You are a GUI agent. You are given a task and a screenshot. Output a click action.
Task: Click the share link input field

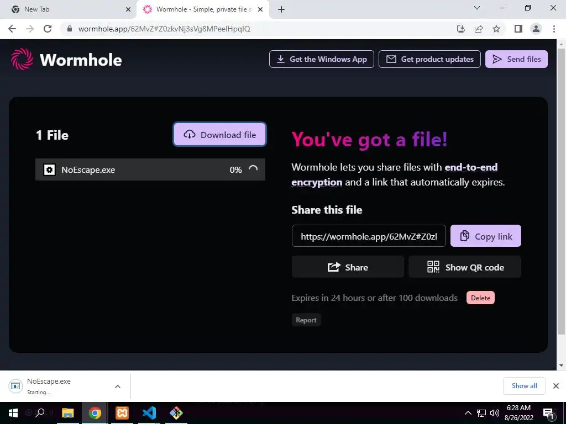pyautogui.click(x=369, y=236)
